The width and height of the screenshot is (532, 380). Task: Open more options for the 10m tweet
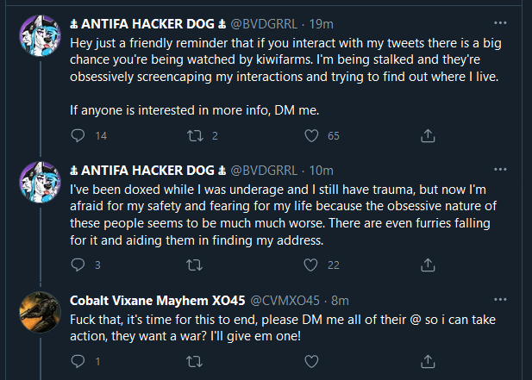[500, 169]
